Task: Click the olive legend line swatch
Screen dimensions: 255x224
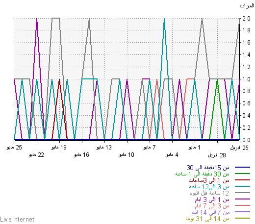Action: coord(242,218)
